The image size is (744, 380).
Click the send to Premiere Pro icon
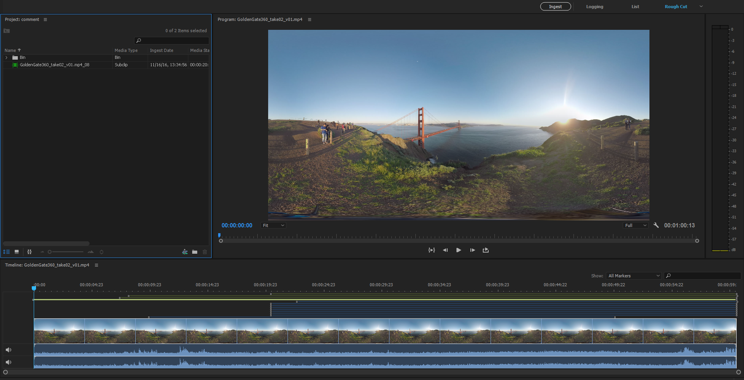[x=185, y=252]
